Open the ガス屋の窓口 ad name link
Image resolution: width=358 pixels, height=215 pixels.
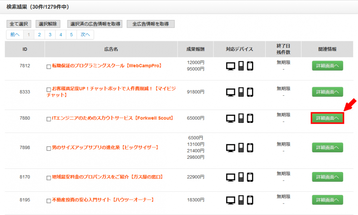click(108, 177)
